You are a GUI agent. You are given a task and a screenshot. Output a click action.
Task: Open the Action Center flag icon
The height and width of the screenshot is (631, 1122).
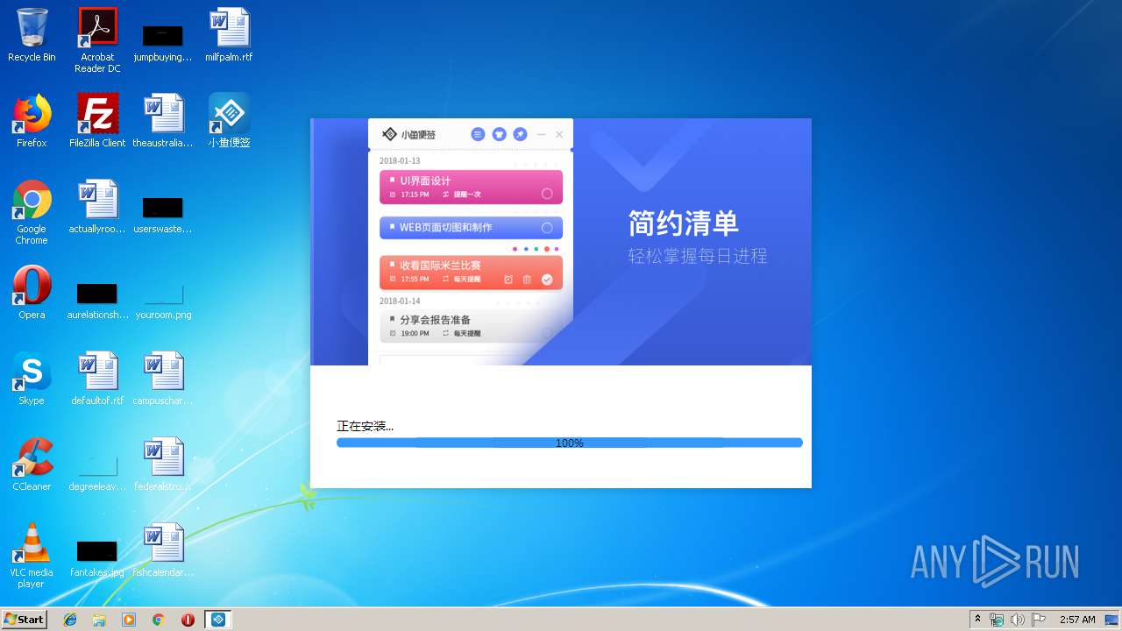point(1039,620)
